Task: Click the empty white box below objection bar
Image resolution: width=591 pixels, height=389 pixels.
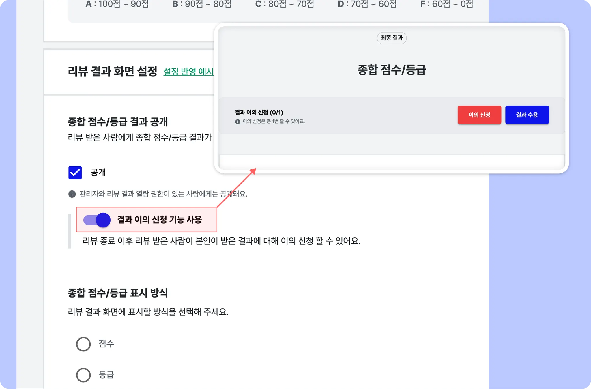Action: (392, 161)
